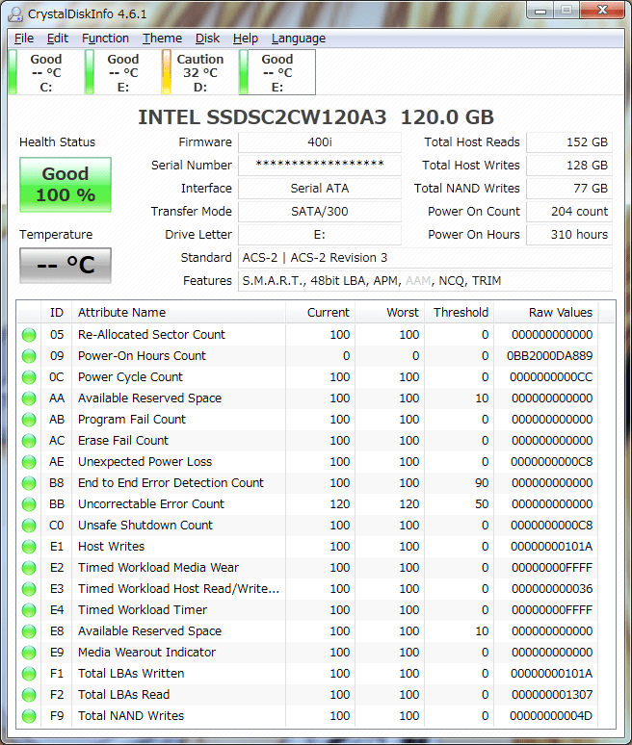Open the Theme menu

coord(162,38)
